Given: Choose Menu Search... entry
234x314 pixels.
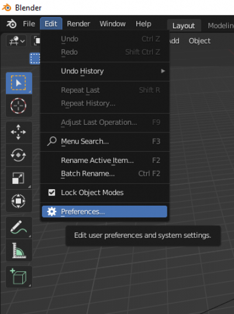Looking at the screenshot, I should tap(105, 141).
